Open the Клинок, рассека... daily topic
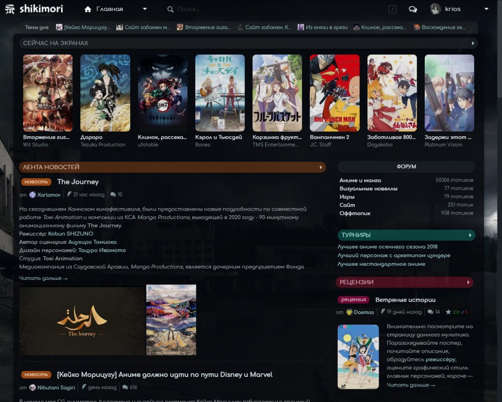This screenshot has width=502, height=402. [x=383, y=27]
